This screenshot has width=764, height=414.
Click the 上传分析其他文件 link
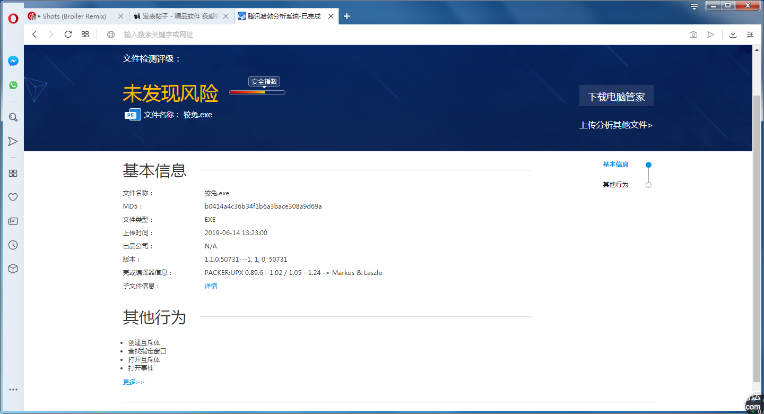[x=615, y=125]
